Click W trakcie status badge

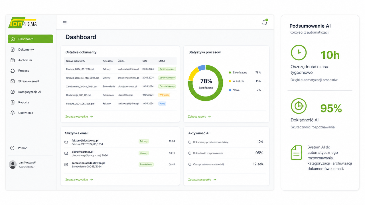[164, 95]
